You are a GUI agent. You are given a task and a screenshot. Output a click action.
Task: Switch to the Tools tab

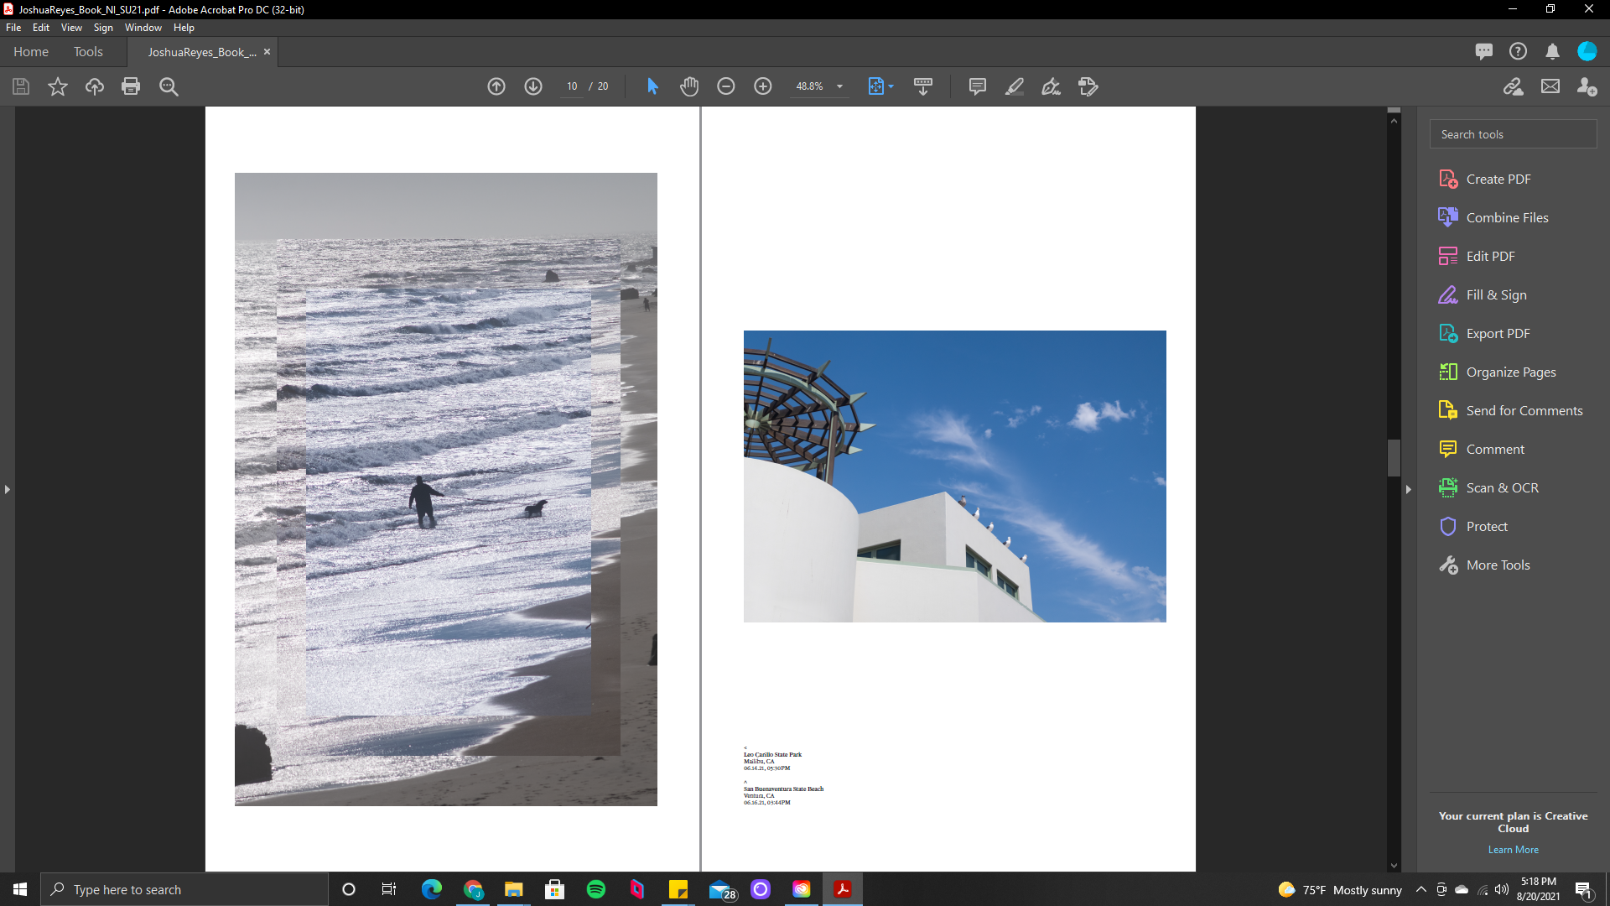[x=88, y=52]
